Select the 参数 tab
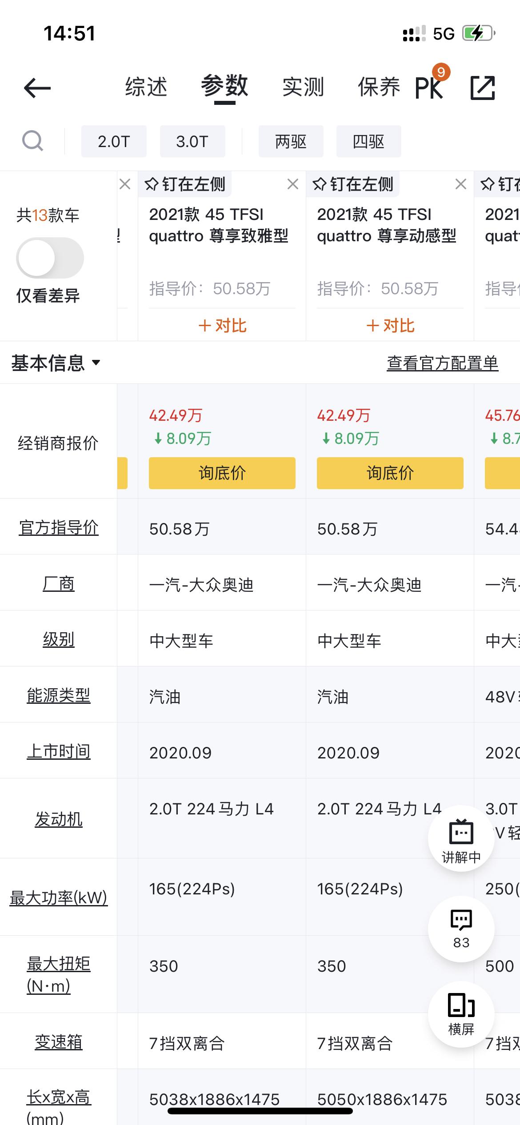 pyautogui.click(x=224, y=86)
